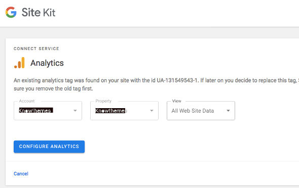Click the Configure Analytics button

tap(49, 147)
